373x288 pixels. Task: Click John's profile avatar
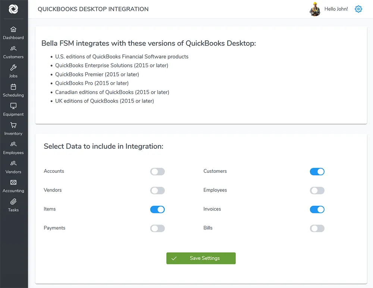point(315,9)
